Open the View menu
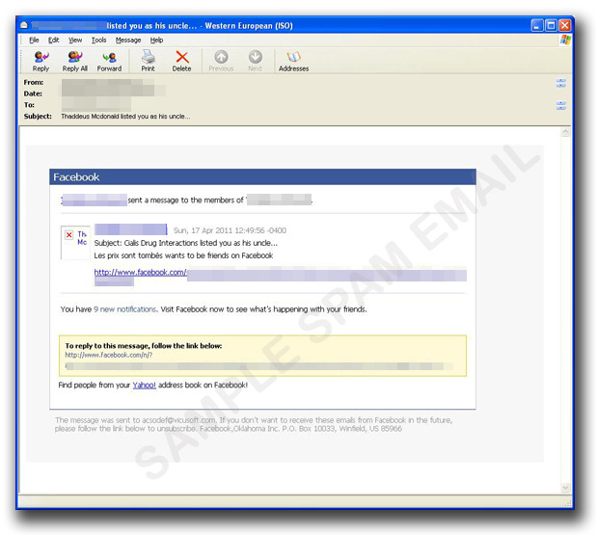This screenshot has height=535, width=596. pyautogui.click(x=75, y=40)
